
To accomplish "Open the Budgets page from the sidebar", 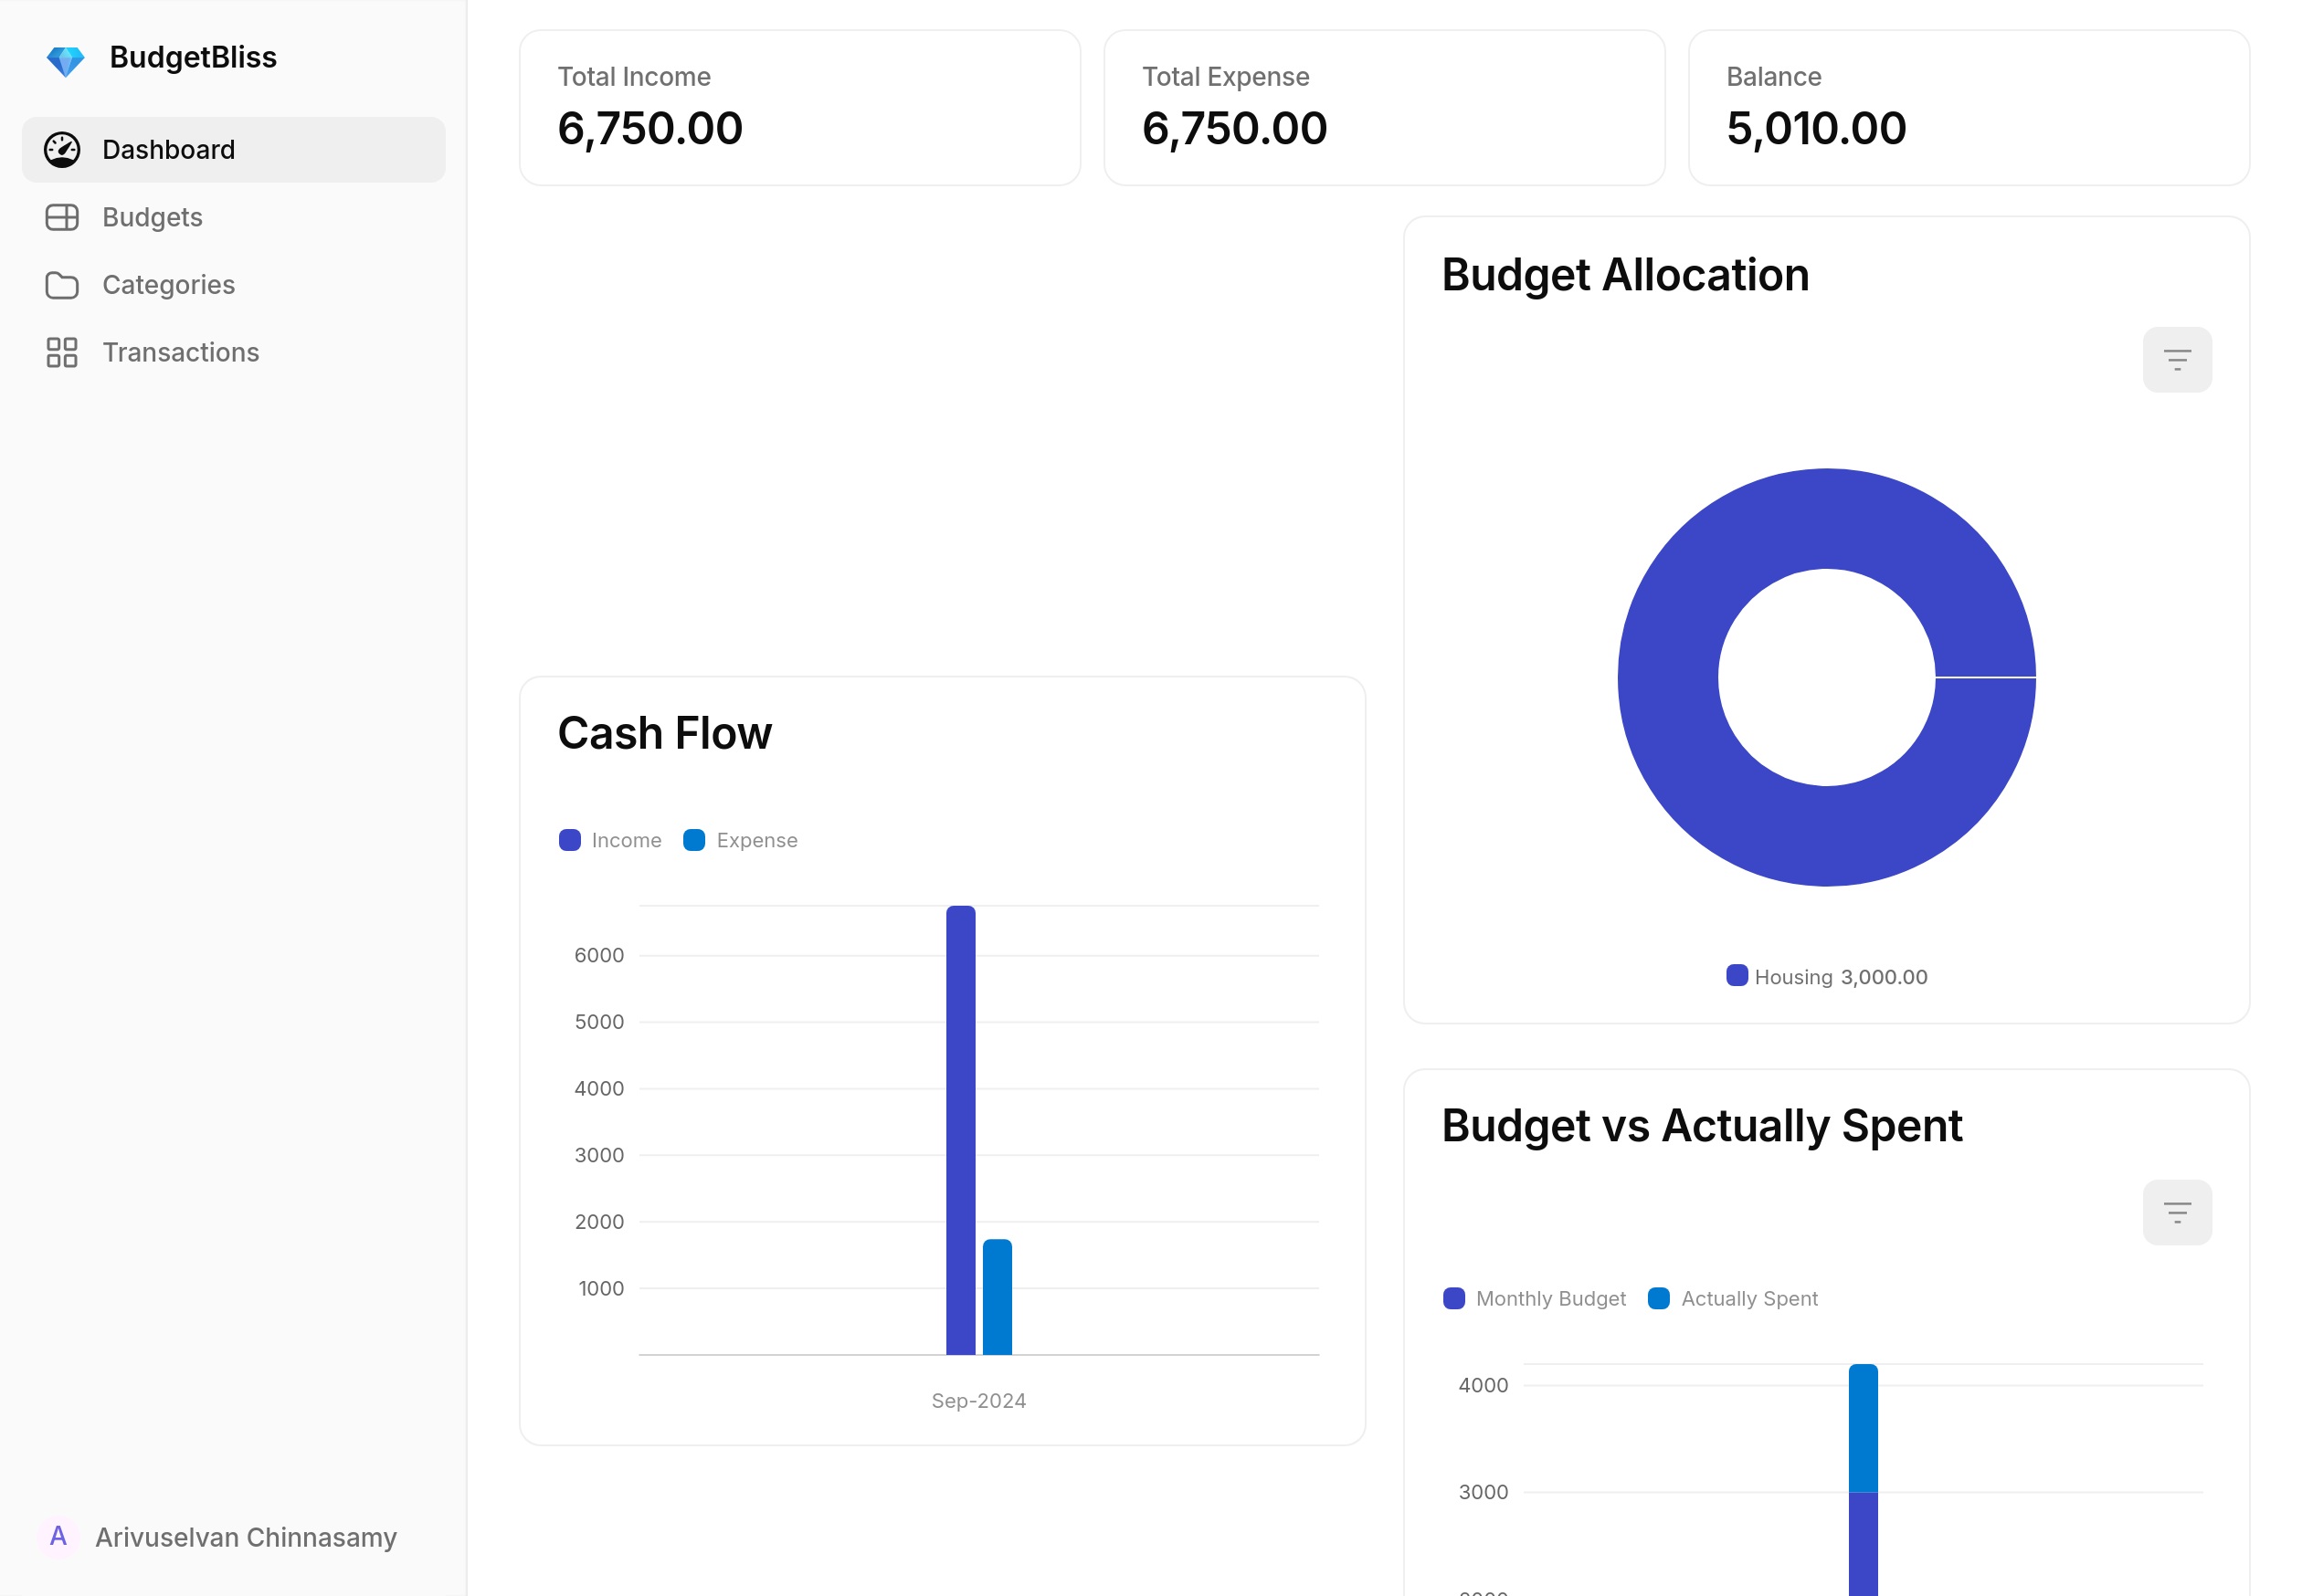I will 152,217.
